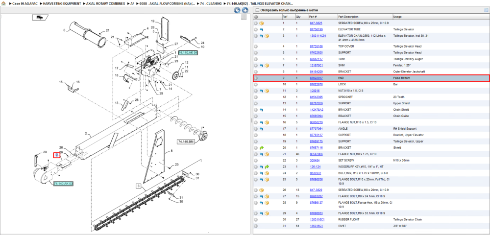Open part number 84542305 link

tap(316, 97)
